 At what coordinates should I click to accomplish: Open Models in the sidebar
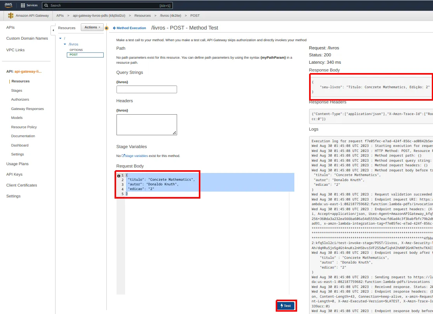[17, 118]
